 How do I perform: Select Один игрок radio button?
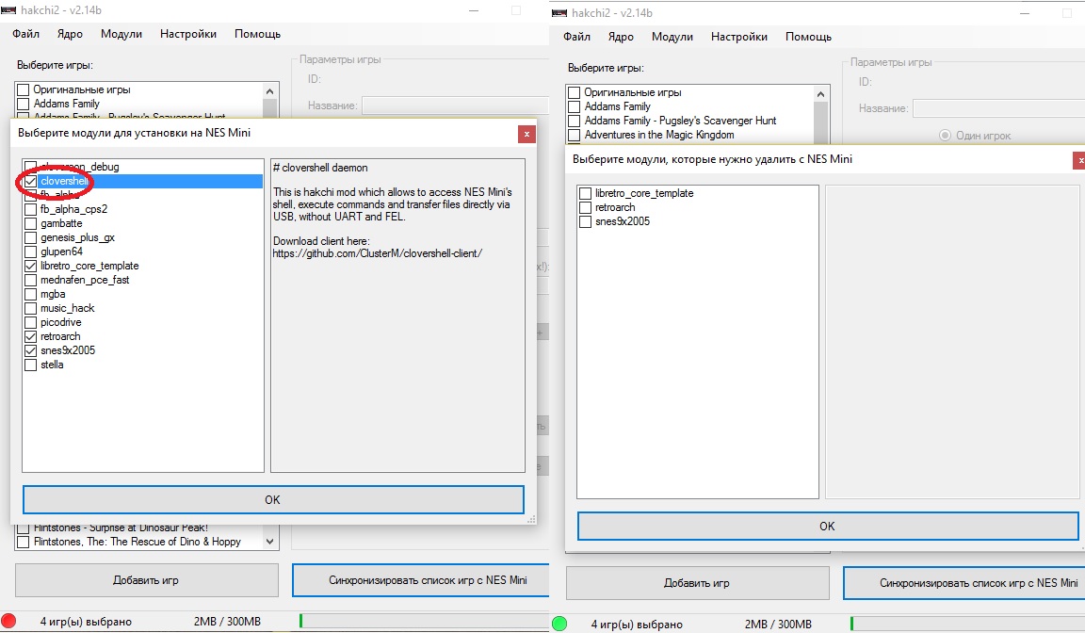pyautogui.click(x=946, y=136)
